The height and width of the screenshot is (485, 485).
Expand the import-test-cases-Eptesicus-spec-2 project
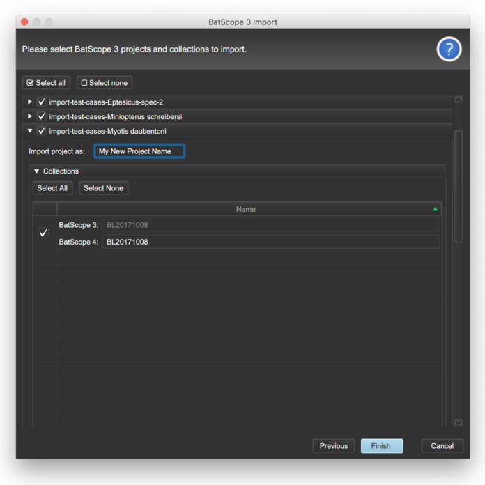(x=30, y=102)
